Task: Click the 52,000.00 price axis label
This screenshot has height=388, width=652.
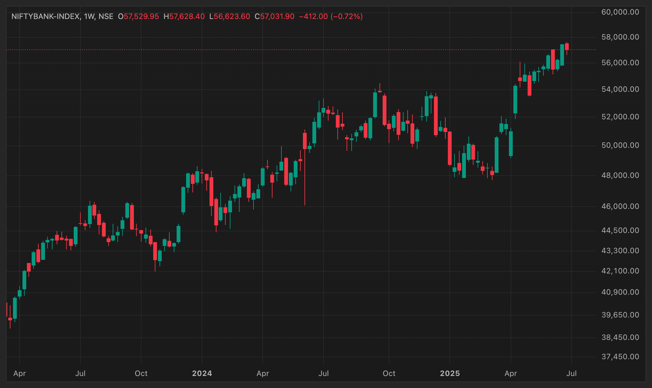Action: coord(620,117)
